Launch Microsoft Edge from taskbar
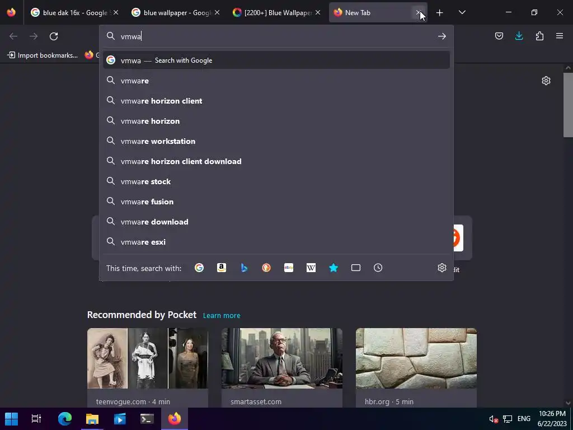The width and height of the screenshot is (573, 430). 65,419
